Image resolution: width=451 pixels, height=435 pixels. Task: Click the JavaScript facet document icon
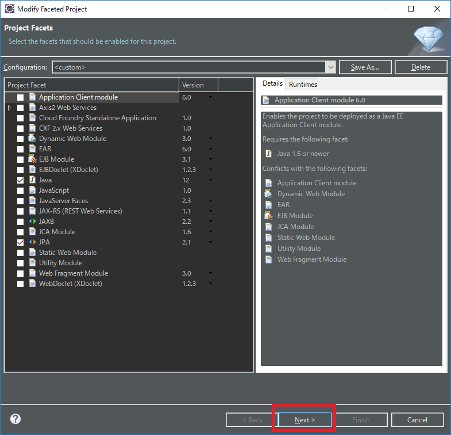[x=33, y=190]
